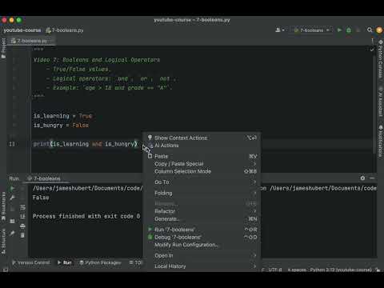Click the 4 spaces indent status entry
The image size is (384, 288).
pos(297,270)
